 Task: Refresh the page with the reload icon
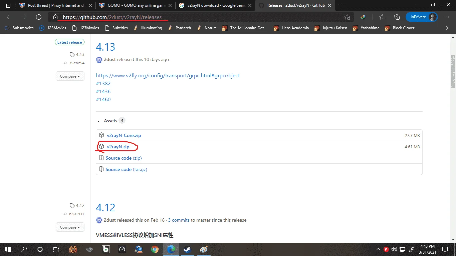(x=39, y=17)
